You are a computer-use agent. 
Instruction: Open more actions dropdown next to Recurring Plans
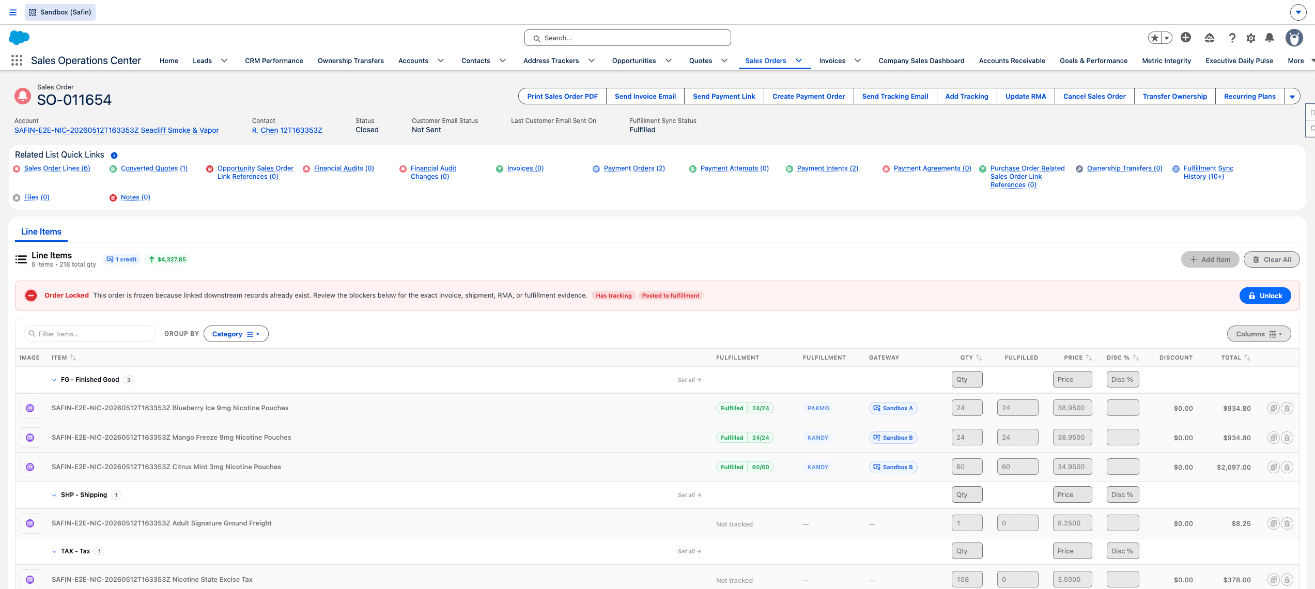pos(1292,97)
